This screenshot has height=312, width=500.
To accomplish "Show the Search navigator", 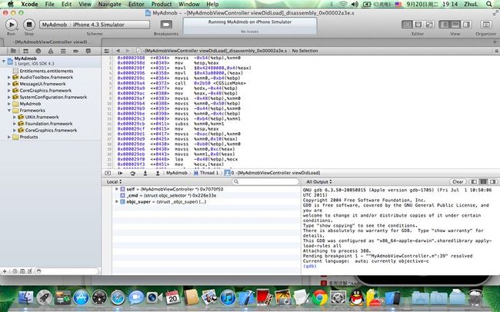I will pyautogui.click(x=38, y=51).
